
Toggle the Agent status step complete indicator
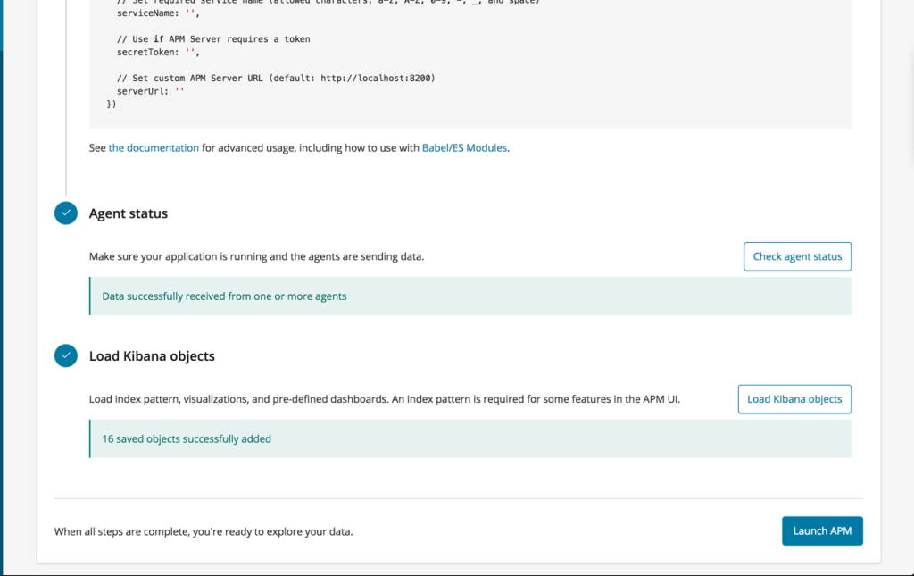coord(65,213)
